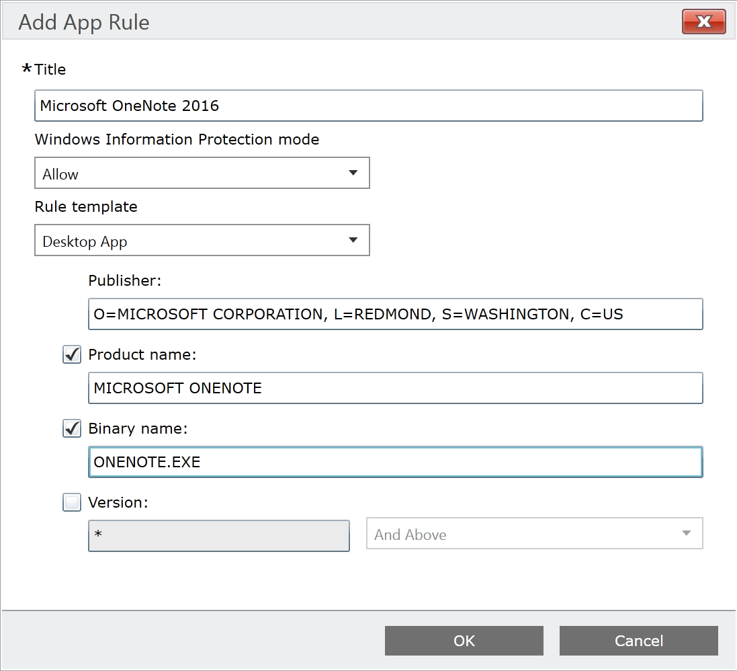Click the Cancel button
The width and height of the screenshot is (737, 671).
638,640
